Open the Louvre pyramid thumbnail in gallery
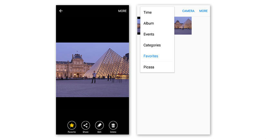The height and width of the screenshot is (139, 266). (183, 26)
